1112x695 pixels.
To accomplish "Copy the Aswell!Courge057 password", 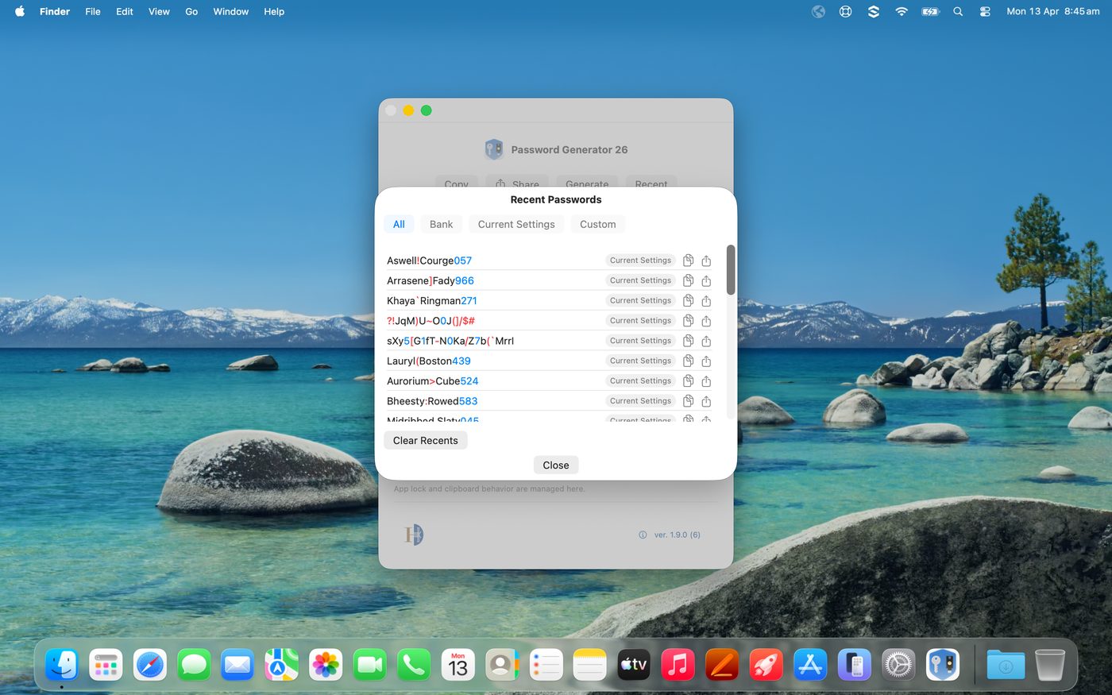I will pos(689,261).
